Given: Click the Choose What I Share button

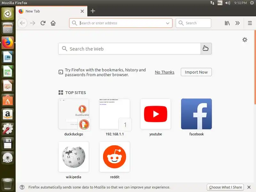Looking at the screenshot, I should click(225, 187).
